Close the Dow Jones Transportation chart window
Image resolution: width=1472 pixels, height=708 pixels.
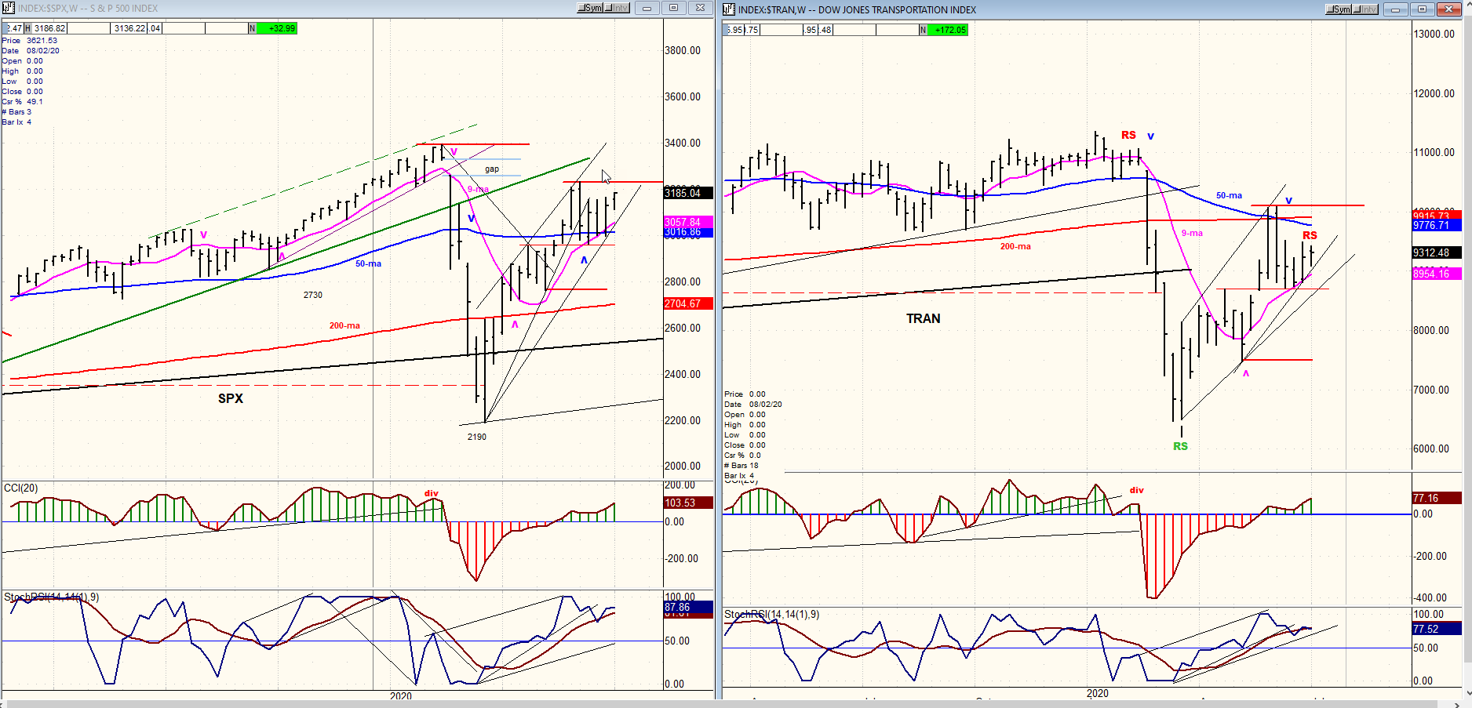pos(1448,9)
